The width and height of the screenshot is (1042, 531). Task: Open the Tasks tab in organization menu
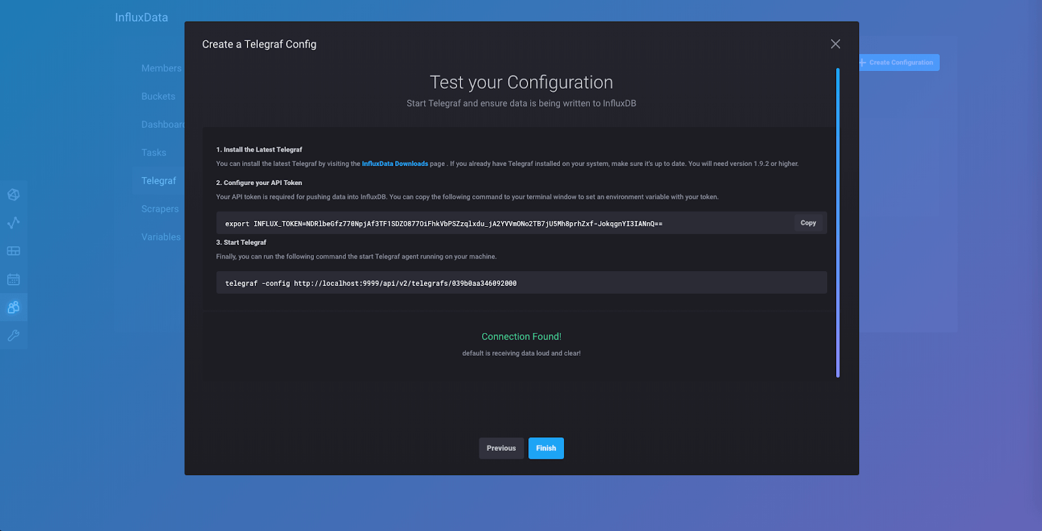pyautogui.click(x=154, y=152)
